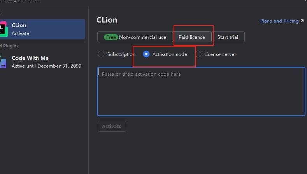This screenshot has width=307, height=174.
Task: Click 'Active until December 31, 2099' text
Action: (46, 66)
